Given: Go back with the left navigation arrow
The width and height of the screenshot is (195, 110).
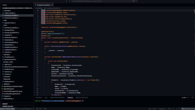Looking at the screenshot, I should (x=66, y=1).
